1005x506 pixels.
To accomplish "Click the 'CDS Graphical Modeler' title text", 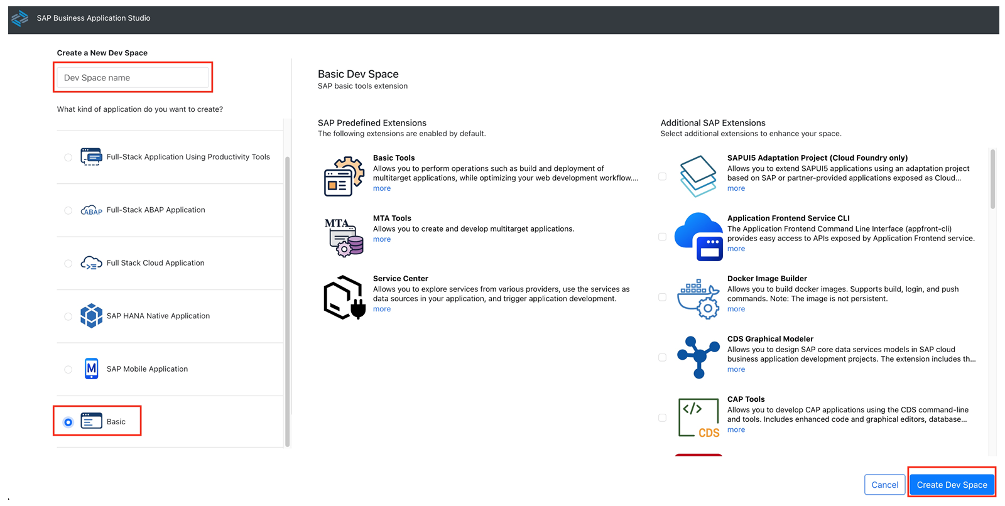I will [770, 339].
